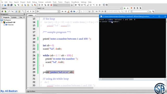Abort the build with the red stop icon
The height and width of the screenshot is (94, 167).
(x=51, y=5)
